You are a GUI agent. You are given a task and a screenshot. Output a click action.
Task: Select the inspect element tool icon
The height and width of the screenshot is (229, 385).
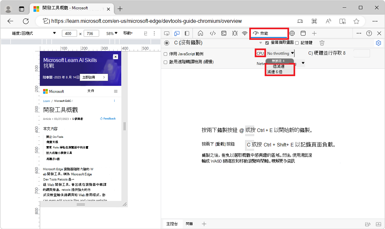pyautogui.click(x=167, y=33)
